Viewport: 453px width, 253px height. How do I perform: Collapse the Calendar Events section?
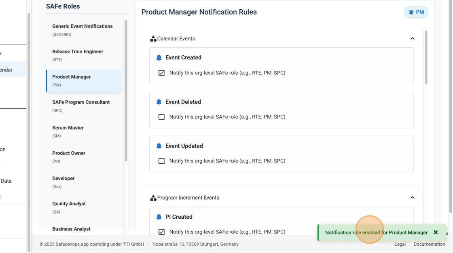point(413,38)
